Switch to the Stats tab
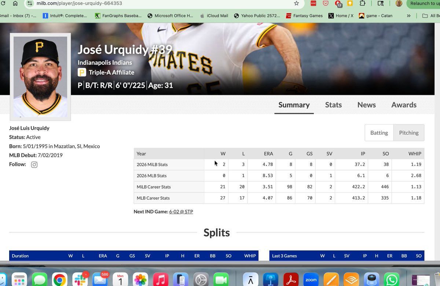 (333, 105)
